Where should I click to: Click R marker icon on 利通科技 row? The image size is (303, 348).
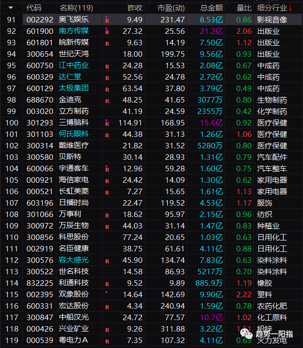(x=107, y=284)
